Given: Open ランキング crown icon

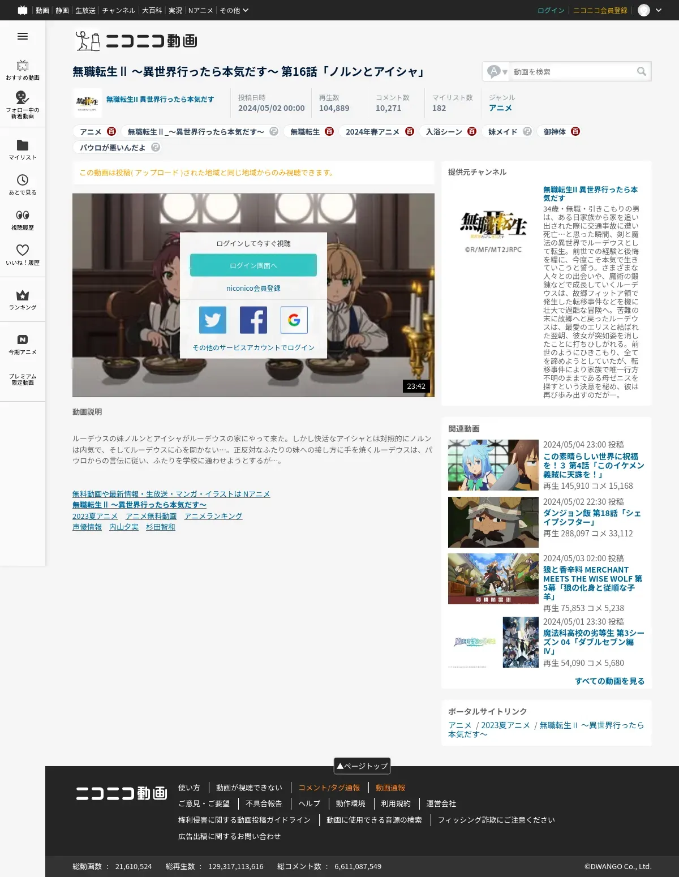Looking at the screenshot, I should 23,295.
